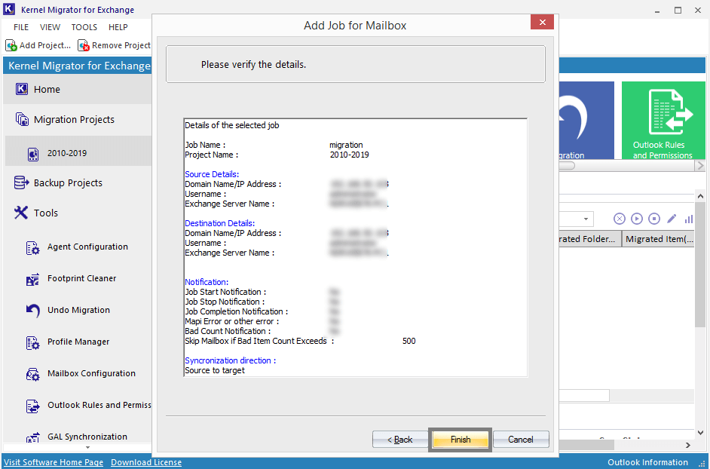Image resolution: width=710 pixels, height=469 pixels.
Task: Click the job name value migration
Action: 346,145
